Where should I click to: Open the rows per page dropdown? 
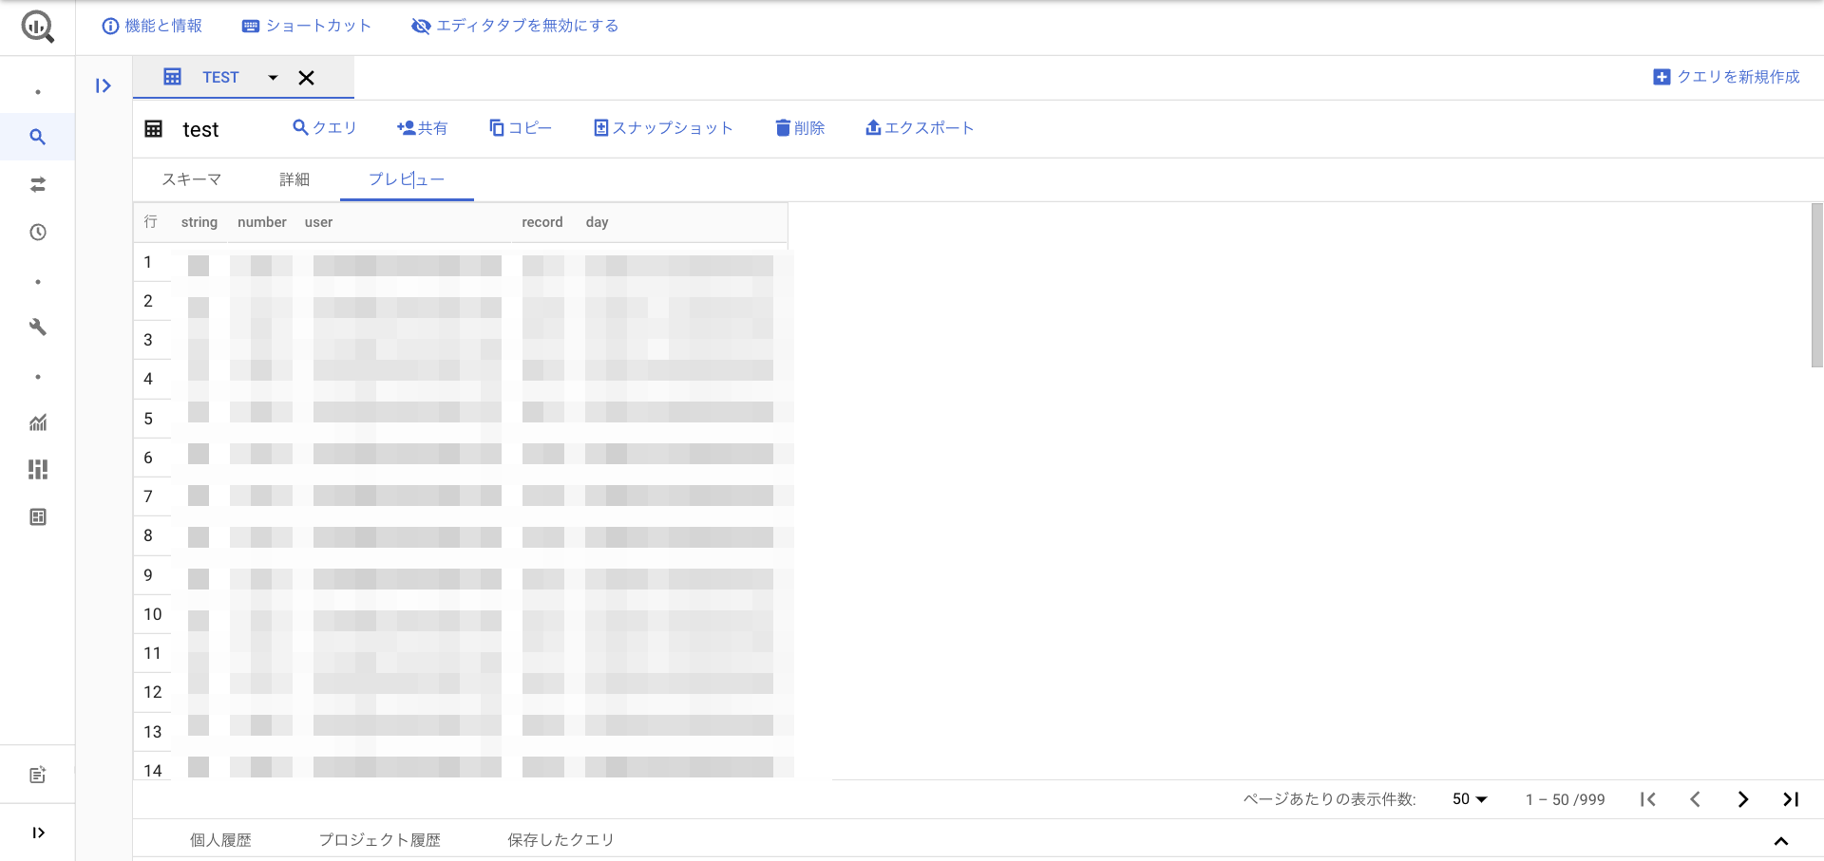point(1470,799)
